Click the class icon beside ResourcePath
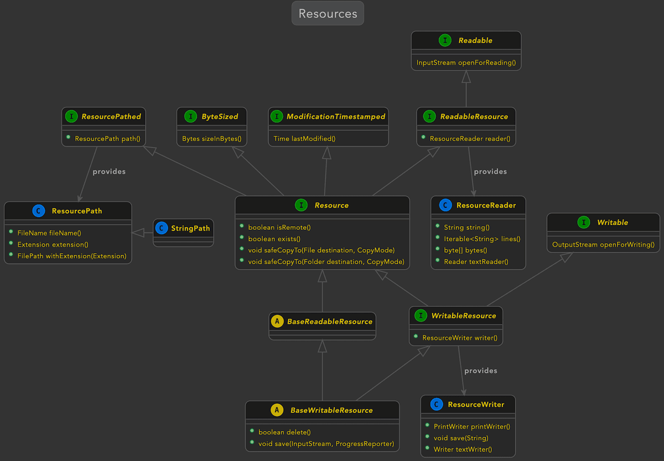The image size is (664, 461). tap(38, 211)
